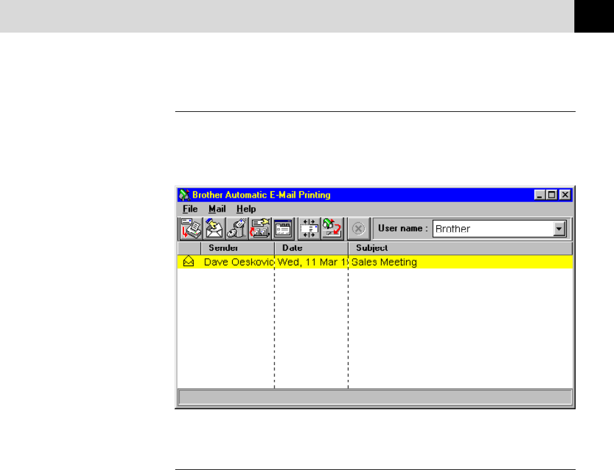Click the greyed-out circular X cancel icon

(358, 229)
